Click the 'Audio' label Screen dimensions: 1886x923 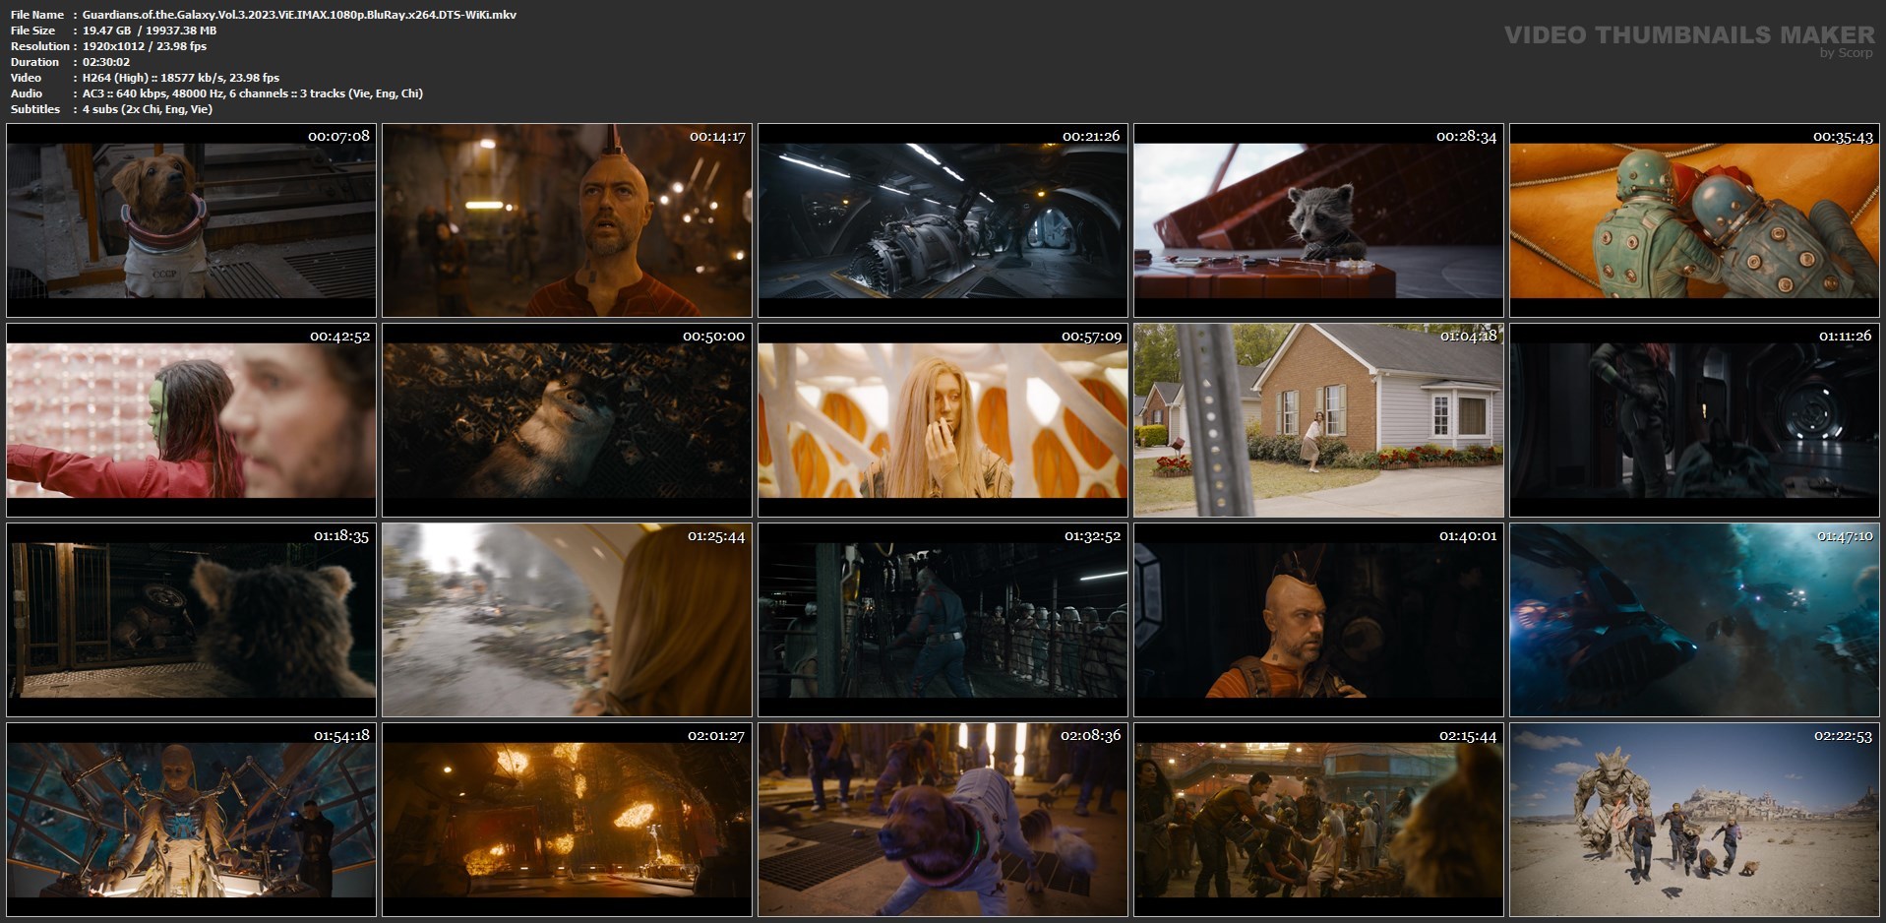point(27,93)
